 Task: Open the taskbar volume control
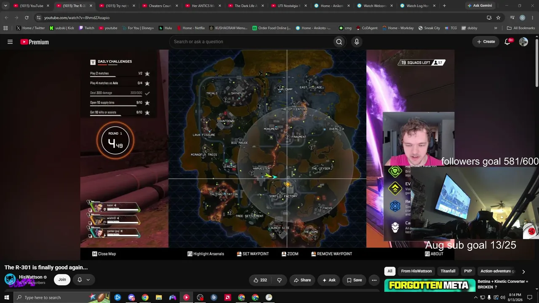tap(502, 298)
